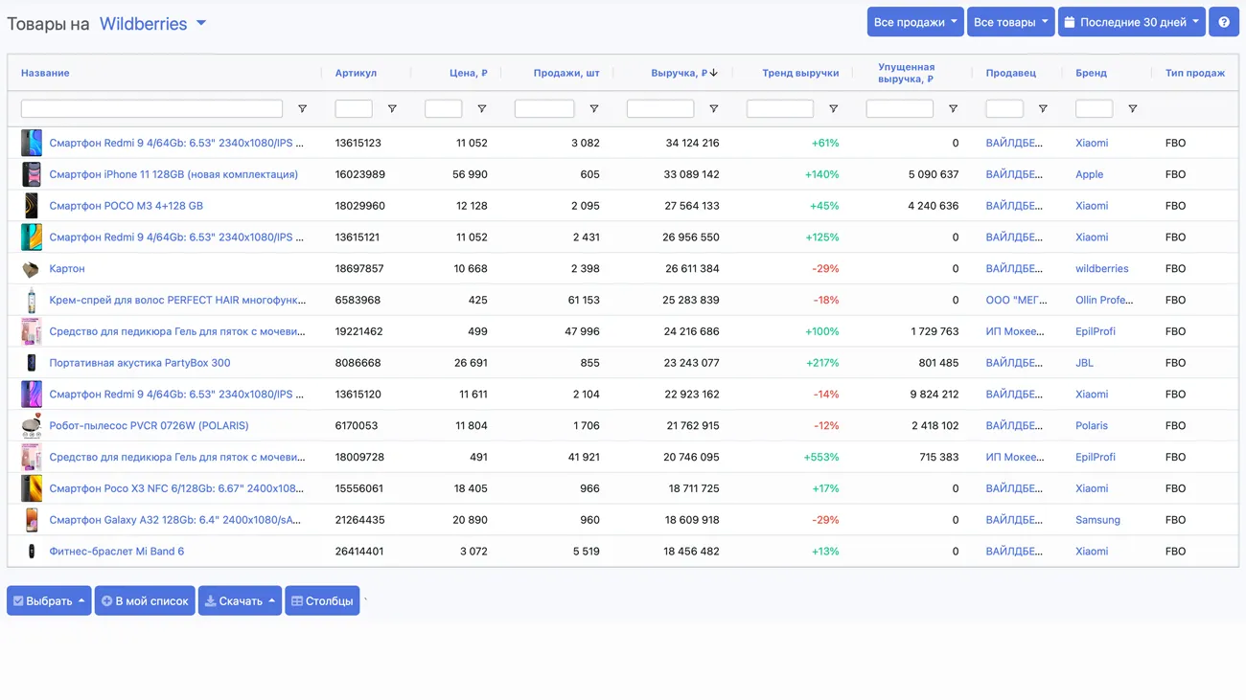Screen dimensions: 1246x700
Task: Click the Столбцы columns button
Action: 322,601
